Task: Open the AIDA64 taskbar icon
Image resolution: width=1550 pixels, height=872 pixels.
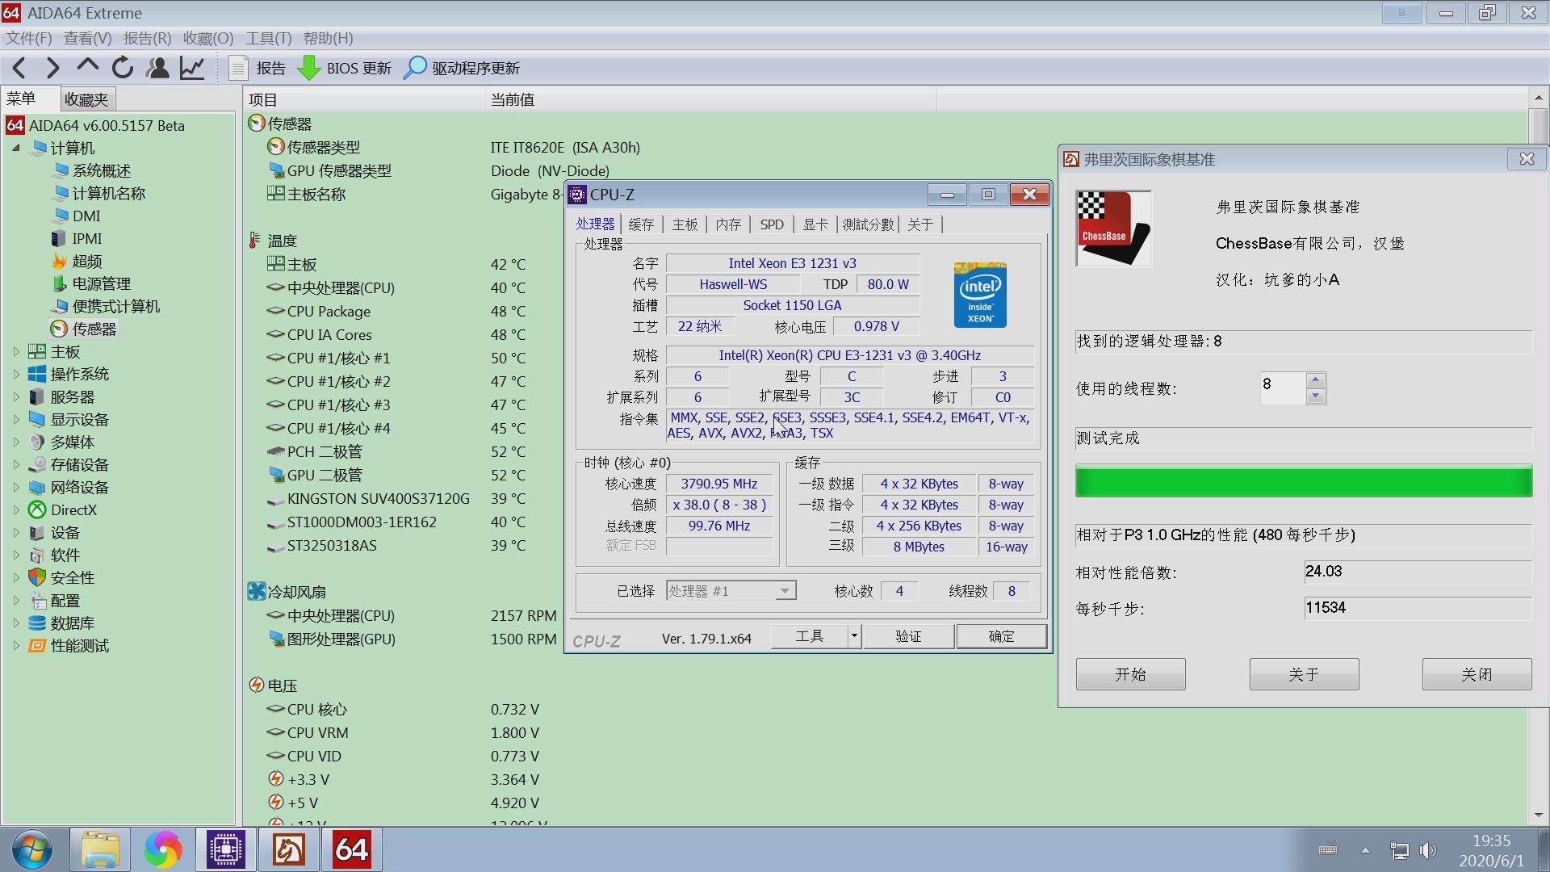Action: click(x=351, y=849)
